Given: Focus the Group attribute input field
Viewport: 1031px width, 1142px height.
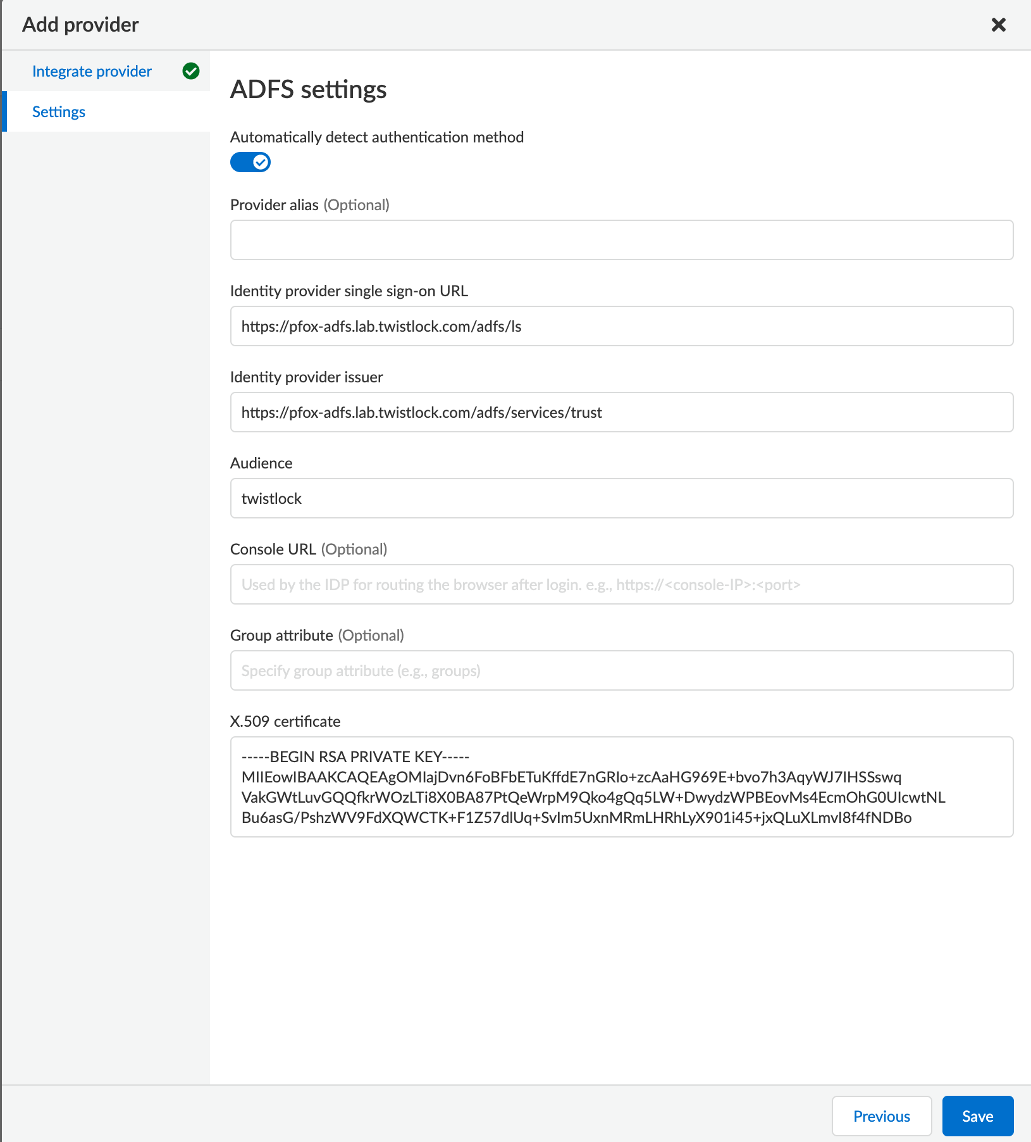Looking at the screenshot, I should tap(622, 670).
